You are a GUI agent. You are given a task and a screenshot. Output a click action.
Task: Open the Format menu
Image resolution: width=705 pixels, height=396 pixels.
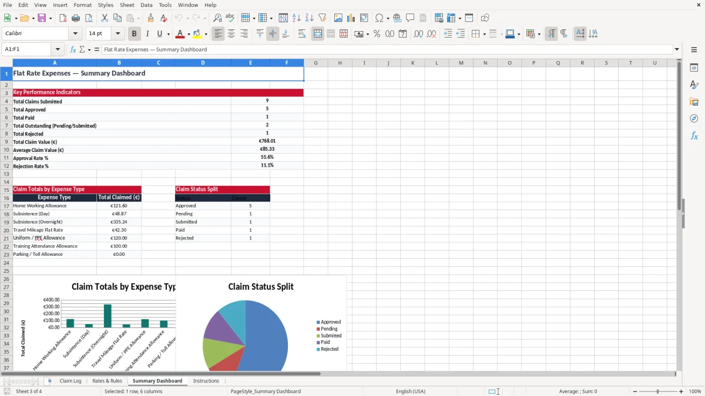pyautogui.click(x=82, y=5)
